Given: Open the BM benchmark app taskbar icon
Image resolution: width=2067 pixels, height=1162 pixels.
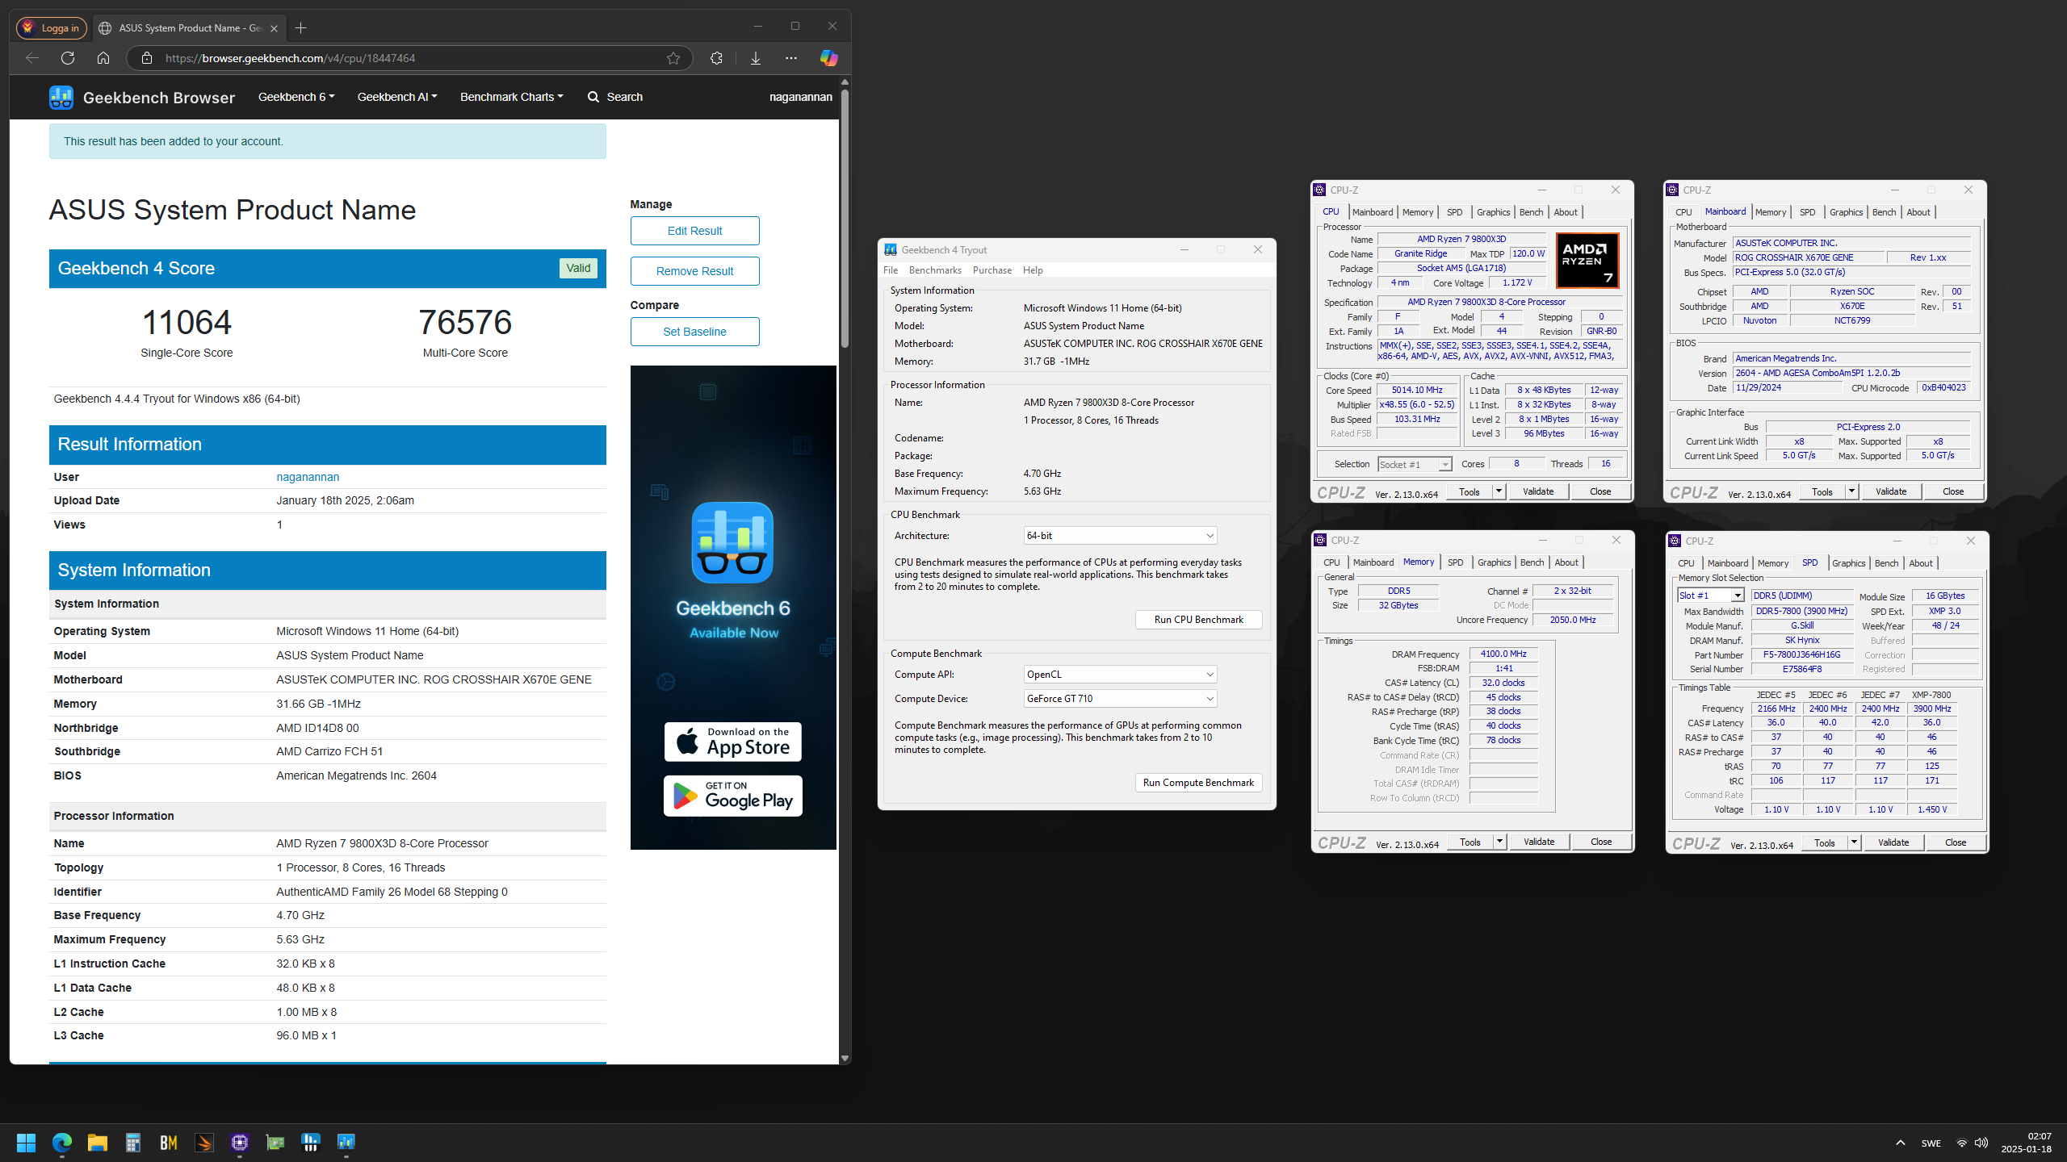Looking at the screenshot, I should [x=169, y=1142].
